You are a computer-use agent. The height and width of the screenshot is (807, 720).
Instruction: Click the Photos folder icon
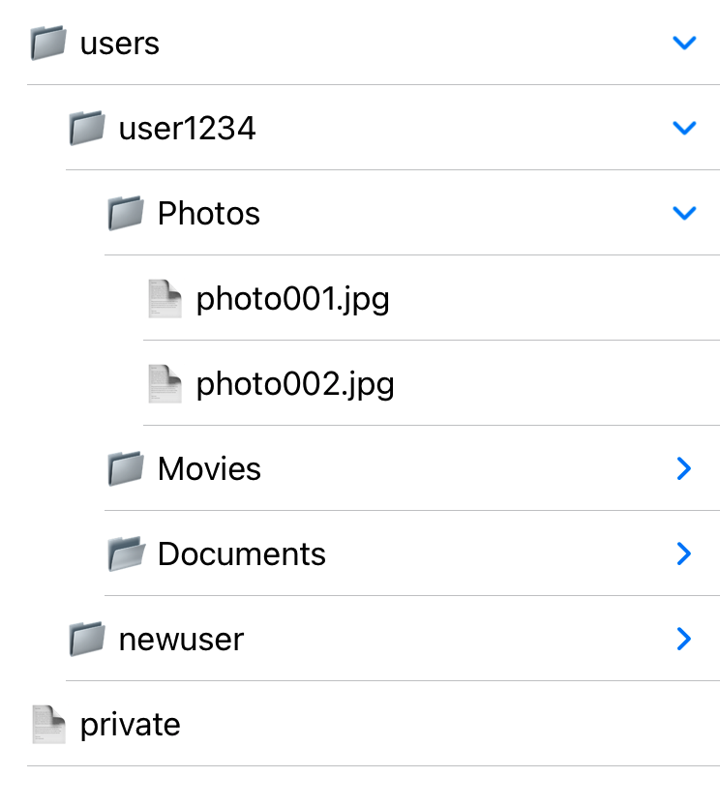coord(126,213)
